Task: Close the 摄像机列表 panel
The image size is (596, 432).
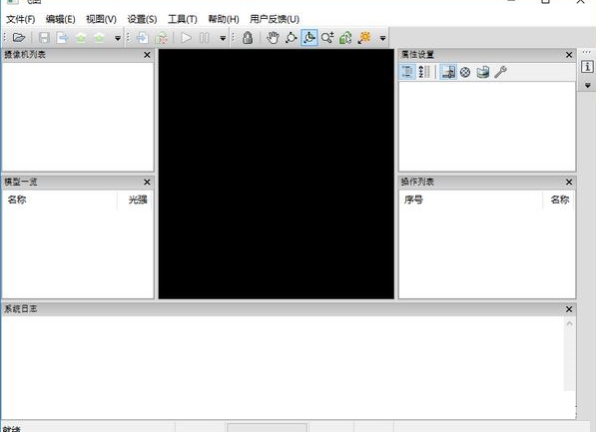Action: [x=147, y=55]
